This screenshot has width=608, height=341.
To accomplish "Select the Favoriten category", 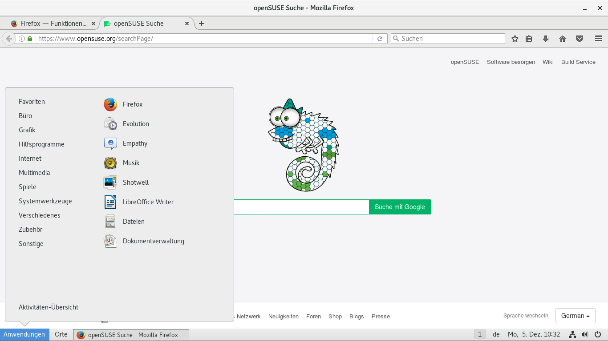I will pyautogui.click(x=32, y=102).
